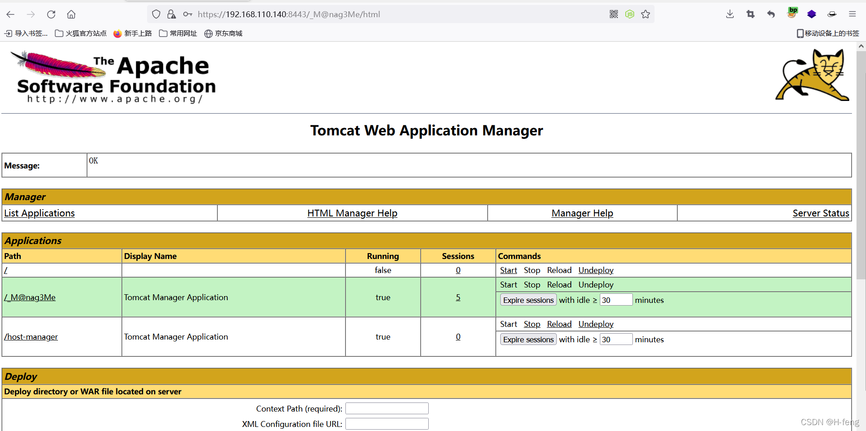
Task: Click the Tomcat cat logo
Action: 813,75
